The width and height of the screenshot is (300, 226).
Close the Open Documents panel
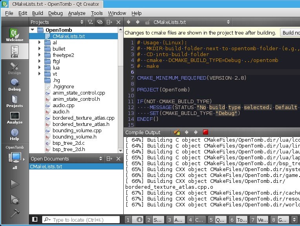(x=119, y=159)
